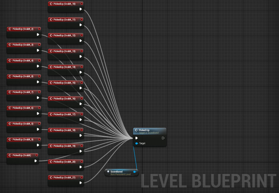
Task: Click the exec output pin of PickedUp (GrabIt_18)
Action: pos(81,135)
